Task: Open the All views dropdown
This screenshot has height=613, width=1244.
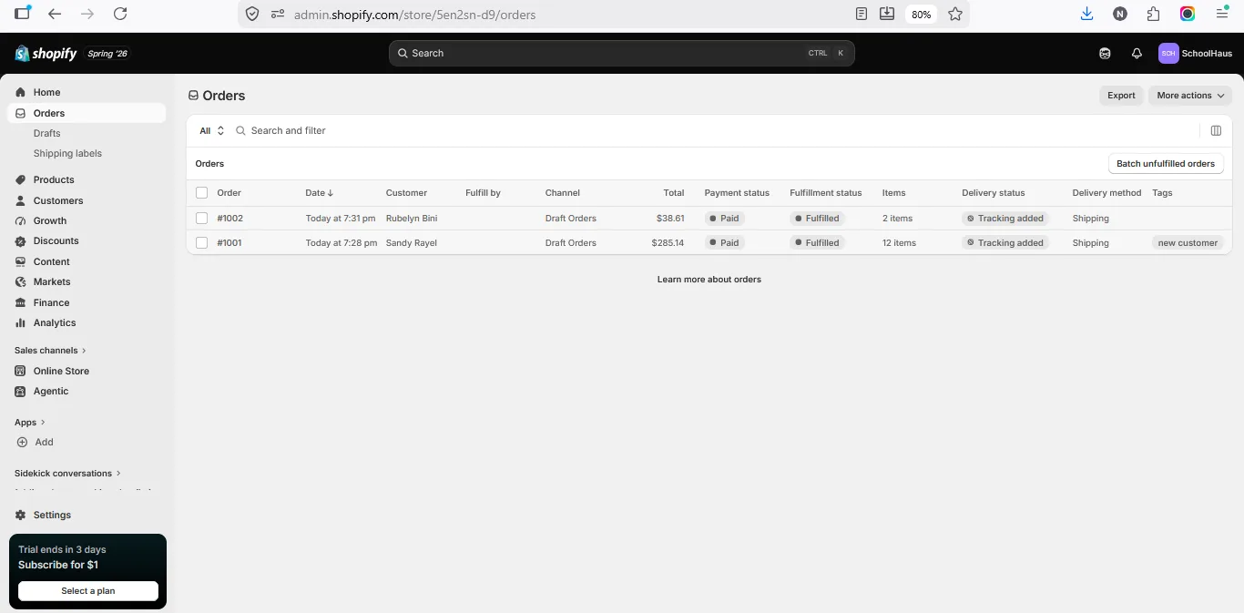Action: [211, 130]
